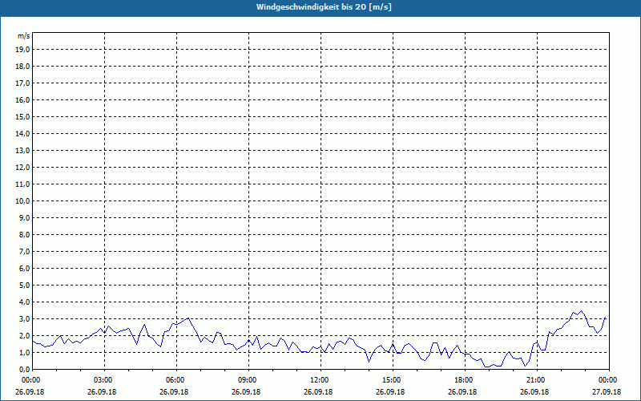Click the 00:00 start time label at left
This screenshot has width=641, height=401.
point(30,380)
